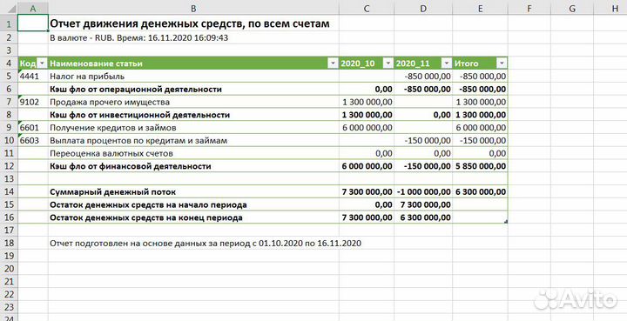Open the Итого column filter dropdown

pos(502,64)
